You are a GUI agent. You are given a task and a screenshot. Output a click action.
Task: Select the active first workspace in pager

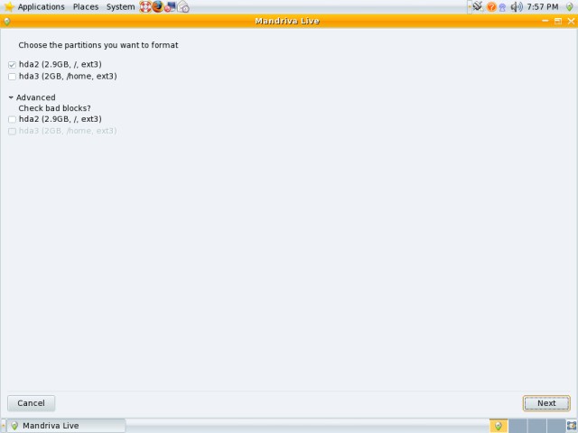[499, 426]
